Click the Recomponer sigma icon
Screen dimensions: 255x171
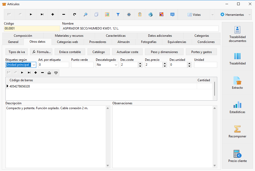(237, 129)
